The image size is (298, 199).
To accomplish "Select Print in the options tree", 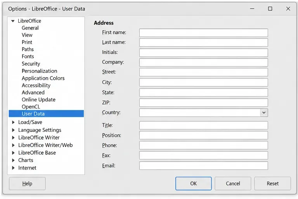I will 27,42.
